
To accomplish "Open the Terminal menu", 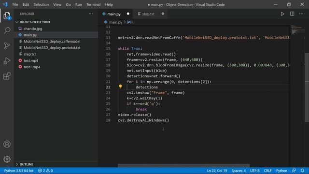I will click(x=93, y=4).
